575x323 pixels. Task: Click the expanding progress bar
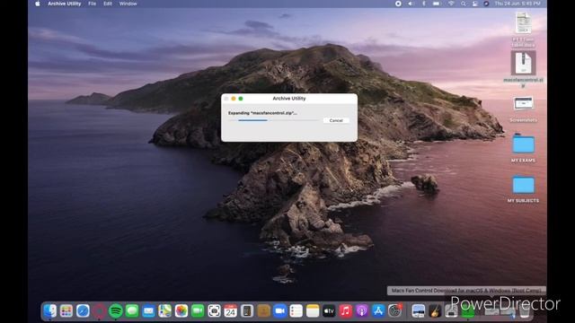pyautogui.click(x=273, y=120)
